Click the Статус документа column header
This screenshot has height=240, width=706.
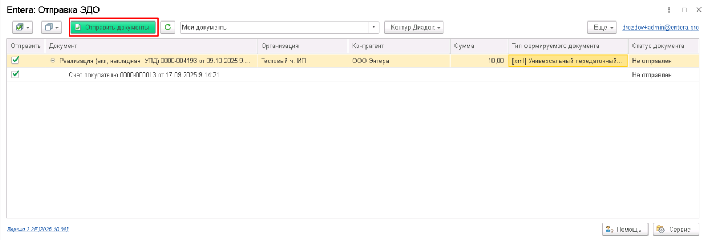click(663, 46)
